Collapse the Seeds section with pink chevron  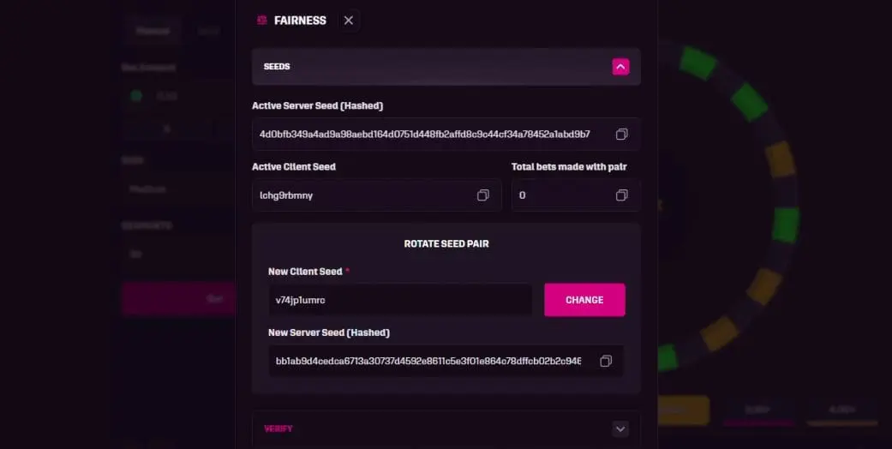[620, 67]
